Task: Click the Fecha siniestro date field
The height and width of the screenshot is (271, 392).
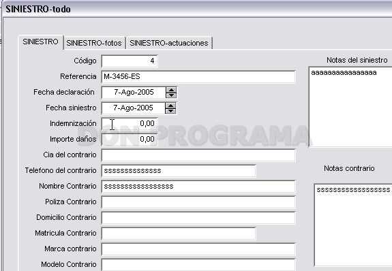Action: click(x=134, y=108)
